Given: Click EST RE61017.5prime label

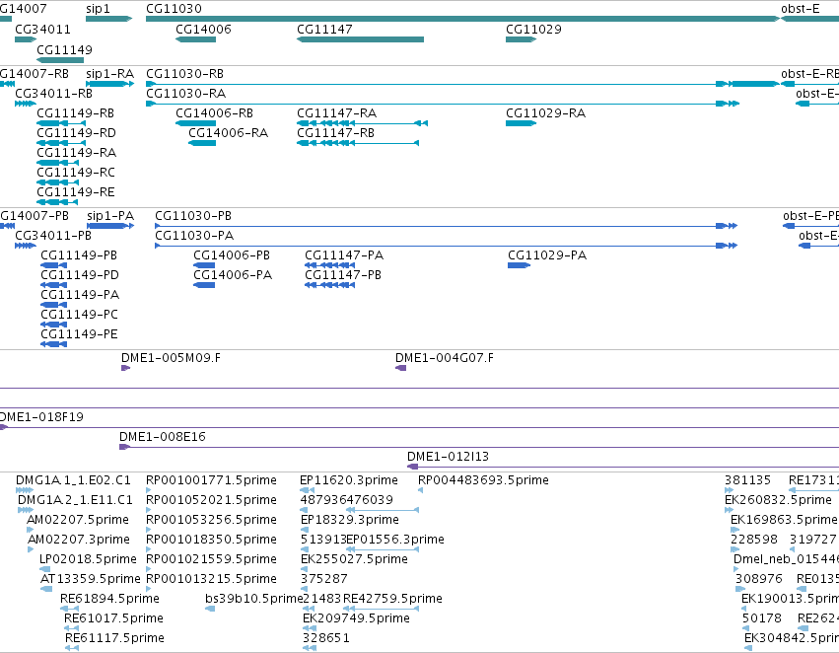Looking at the screenshot, I should pos(113,618).
